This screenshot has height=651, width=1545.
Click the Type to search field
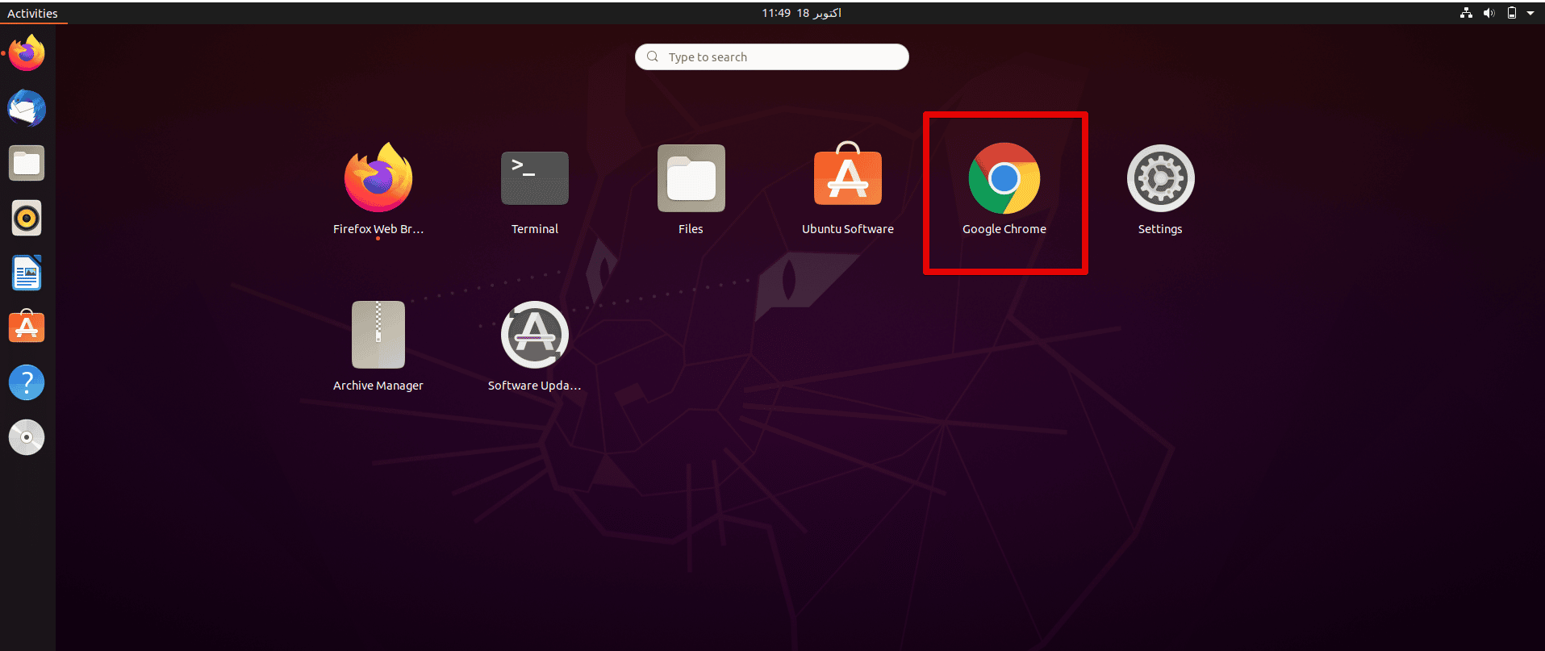[x=772, y=57]
